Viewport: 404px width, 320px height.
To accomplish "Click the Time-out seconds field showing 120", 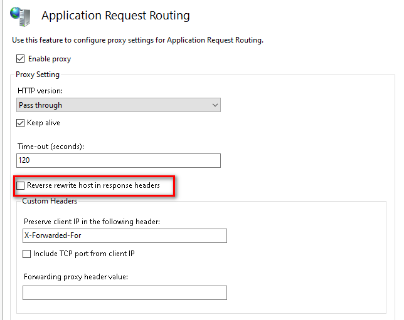I will (119, 160).
